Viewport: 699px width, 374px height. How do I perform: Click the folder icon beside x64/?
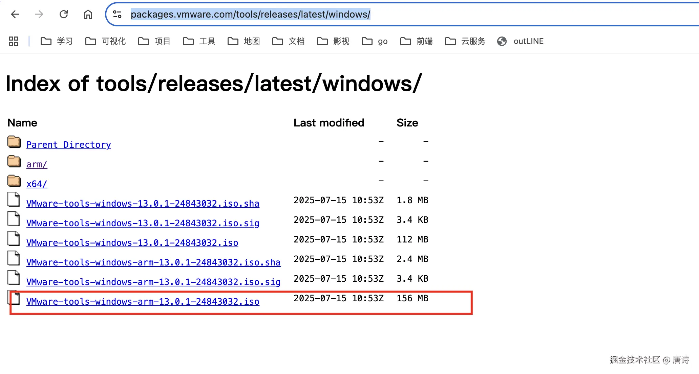click(14, 181)
